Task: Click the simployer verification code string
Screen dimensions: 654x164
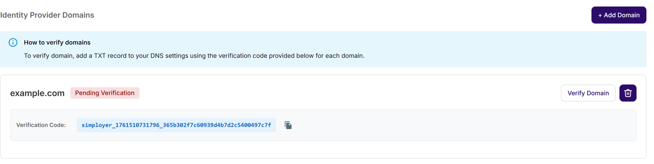Action: click(176, 125)
